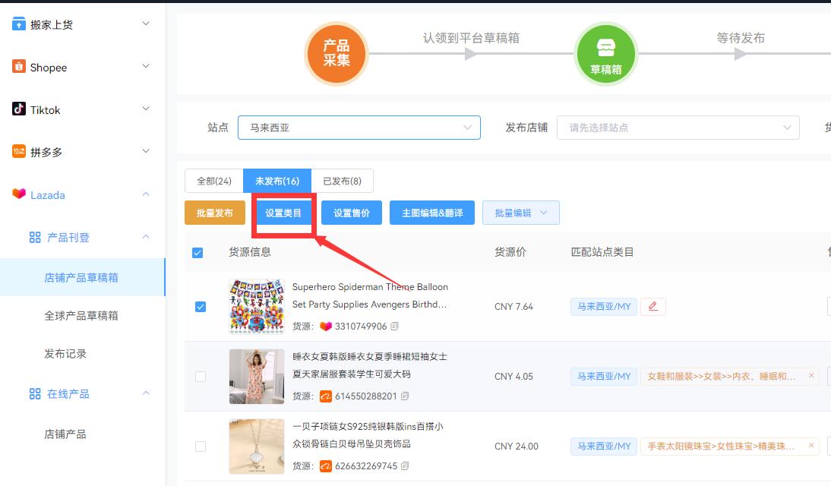Viewport: 831px width, 486px height.
Task: Click the green 草稿箱 circle icon
Action: (x=606, y=53)
